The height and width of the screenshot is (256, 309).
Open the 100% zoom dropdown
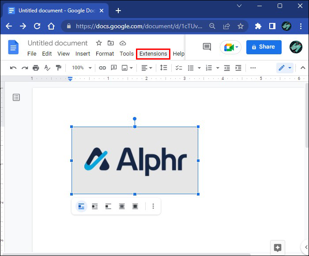coord(82,68)
